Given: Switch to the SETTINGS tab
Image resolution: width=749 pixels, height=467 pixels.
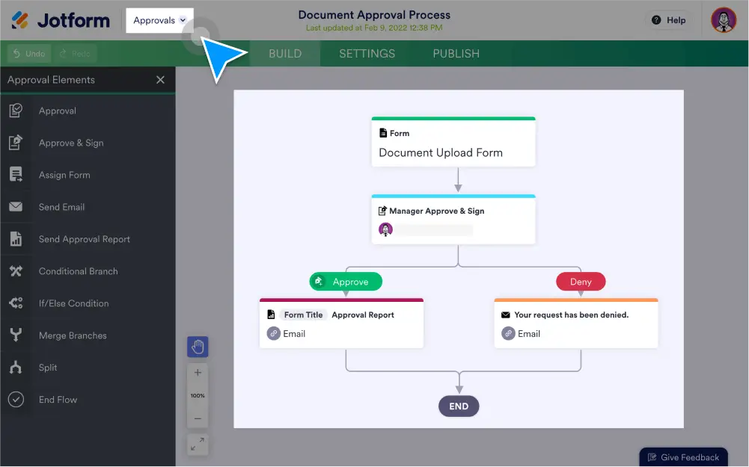Looking at the screenshot, I should pyautogui.click(x=366, y=53).
